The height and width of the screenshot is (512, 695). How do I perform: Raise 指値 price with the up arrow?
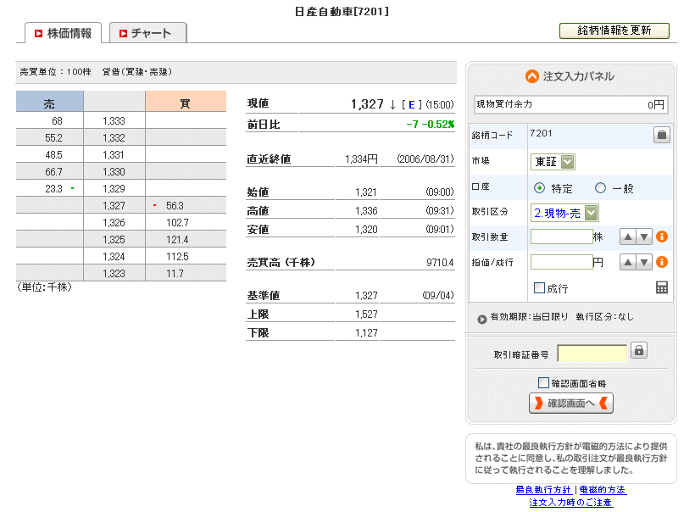pos(628,263)
